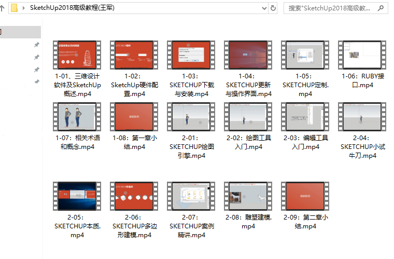Click file name 1-08: 第一章小结.mp4
The width and height of the screenshot is (394, 259).
click(134, 142)
